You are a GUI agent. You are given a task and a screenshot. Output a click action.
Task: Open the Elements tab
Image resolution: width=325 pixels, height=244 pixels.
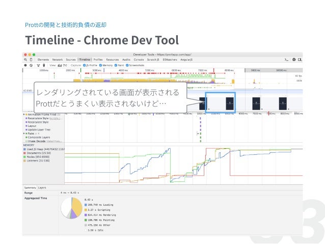click(43, 60)
